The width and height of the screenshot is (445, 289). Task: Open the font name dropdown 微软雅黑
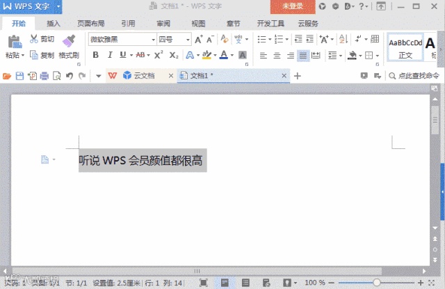coord(153,40)
